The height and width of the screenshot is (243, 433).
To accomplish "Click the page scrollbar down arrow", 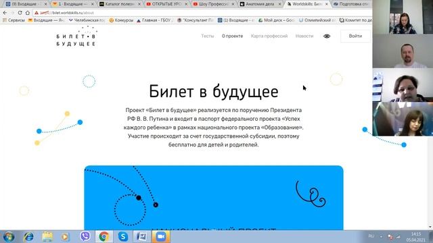I will pos(430,227).
